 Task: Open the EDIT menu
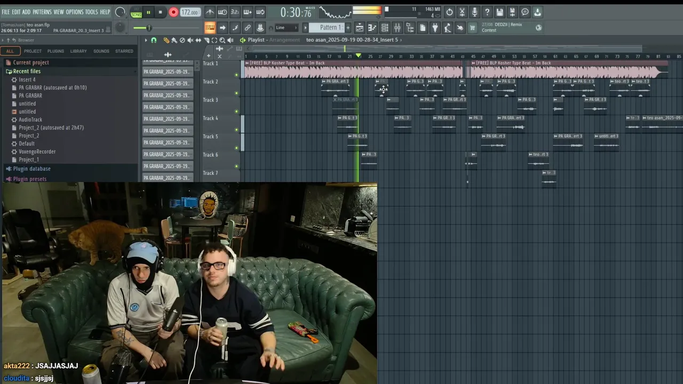16,12
